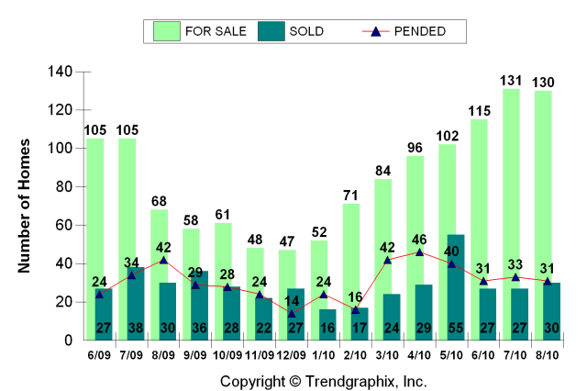587x391 pixels.
Task: Click the Copyright Trendgraphix, Inc. text
Action: [323, 379]
